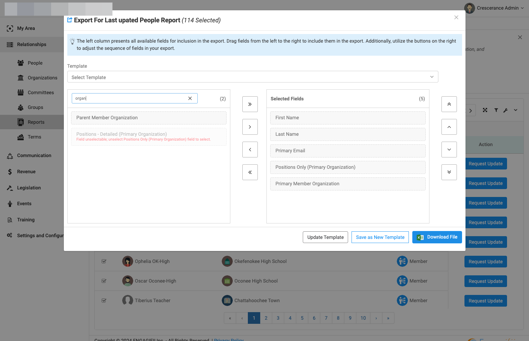Open Chattahoochee Town organization

(x=257, y=300)
